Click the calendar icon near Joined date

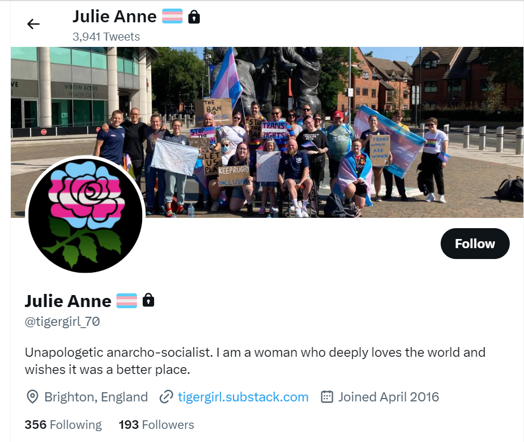click(327, 396)
